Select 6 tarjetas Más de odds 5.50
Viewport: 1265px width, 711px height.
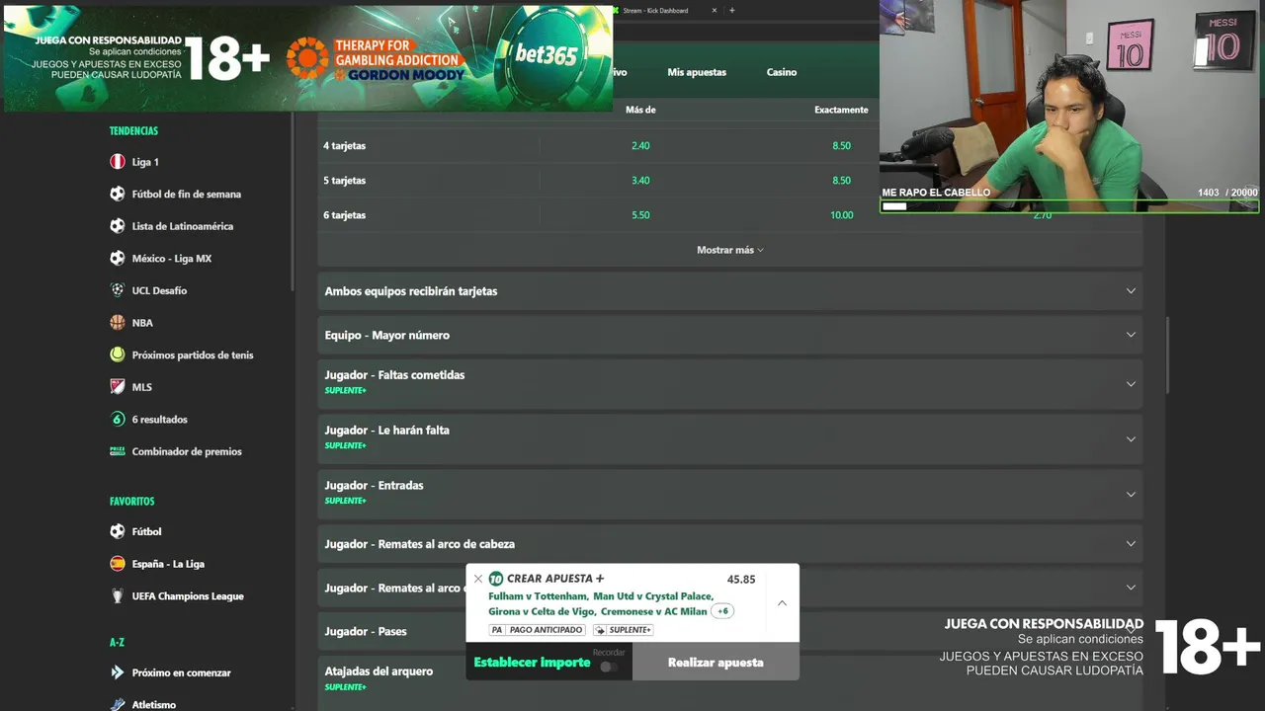pos(640,215)
